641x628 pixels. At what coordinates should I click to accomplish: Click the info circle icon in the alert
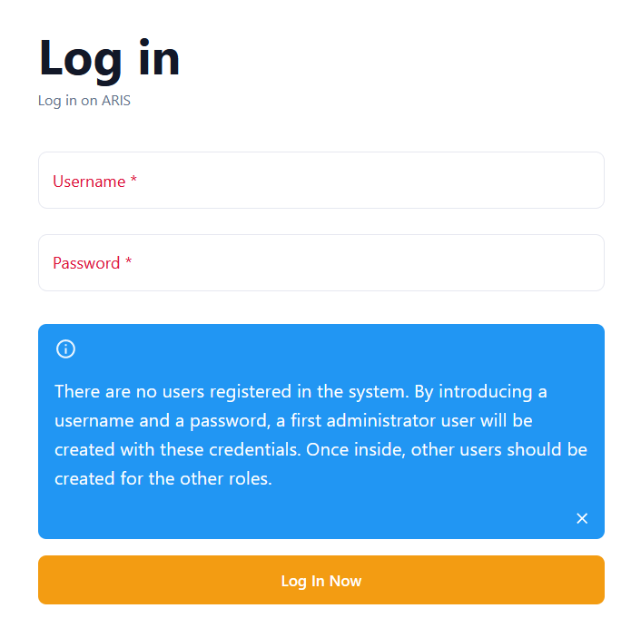coord(65,348)
